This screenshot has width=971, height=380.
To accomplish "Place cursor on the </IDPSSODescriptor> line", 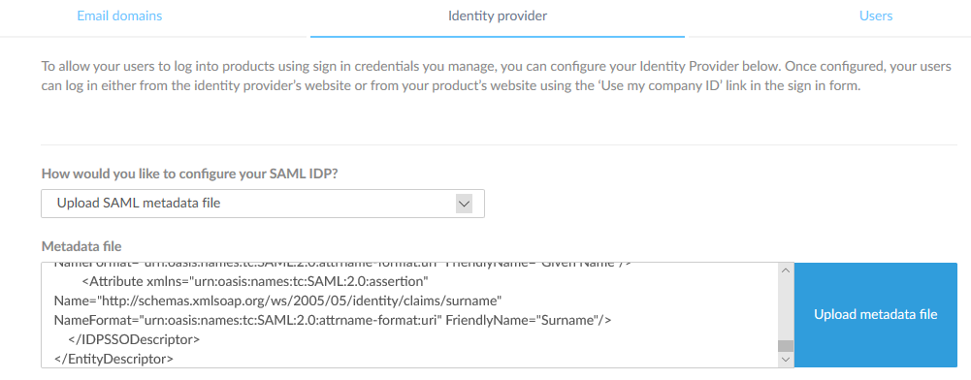I will [x=135, y=339].
